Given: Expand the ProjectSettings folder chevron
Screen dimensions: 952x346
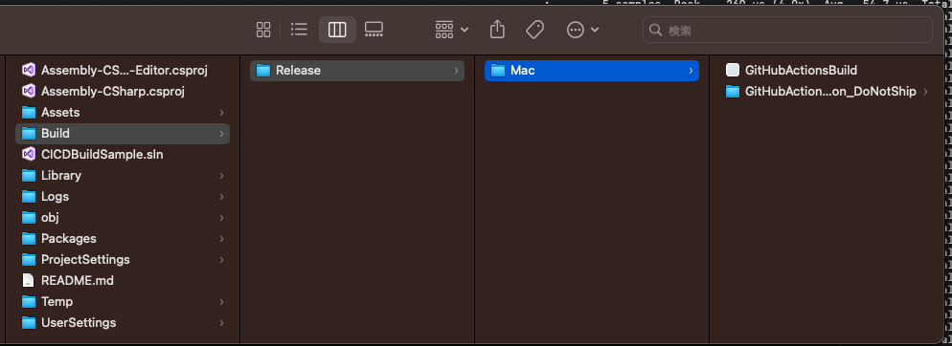Looking at the screenshot, I should [221, 259].
